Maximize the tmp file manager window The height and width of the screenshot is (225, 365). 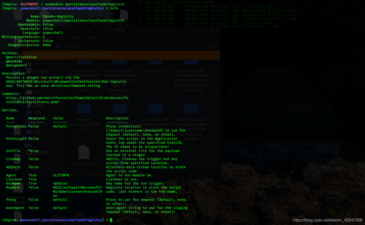[x=211, y=30]
